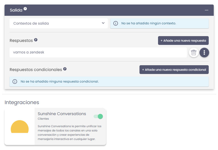Disable the Sunshine Conversations integration toggle
Image resolution: width=218 pixels, height=150 pixels.
click(98, 116)
